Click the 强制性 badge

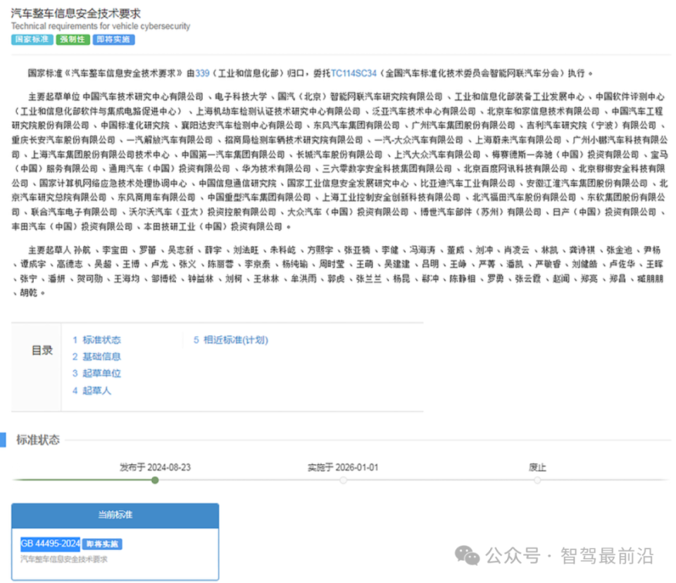coord(72,40)
